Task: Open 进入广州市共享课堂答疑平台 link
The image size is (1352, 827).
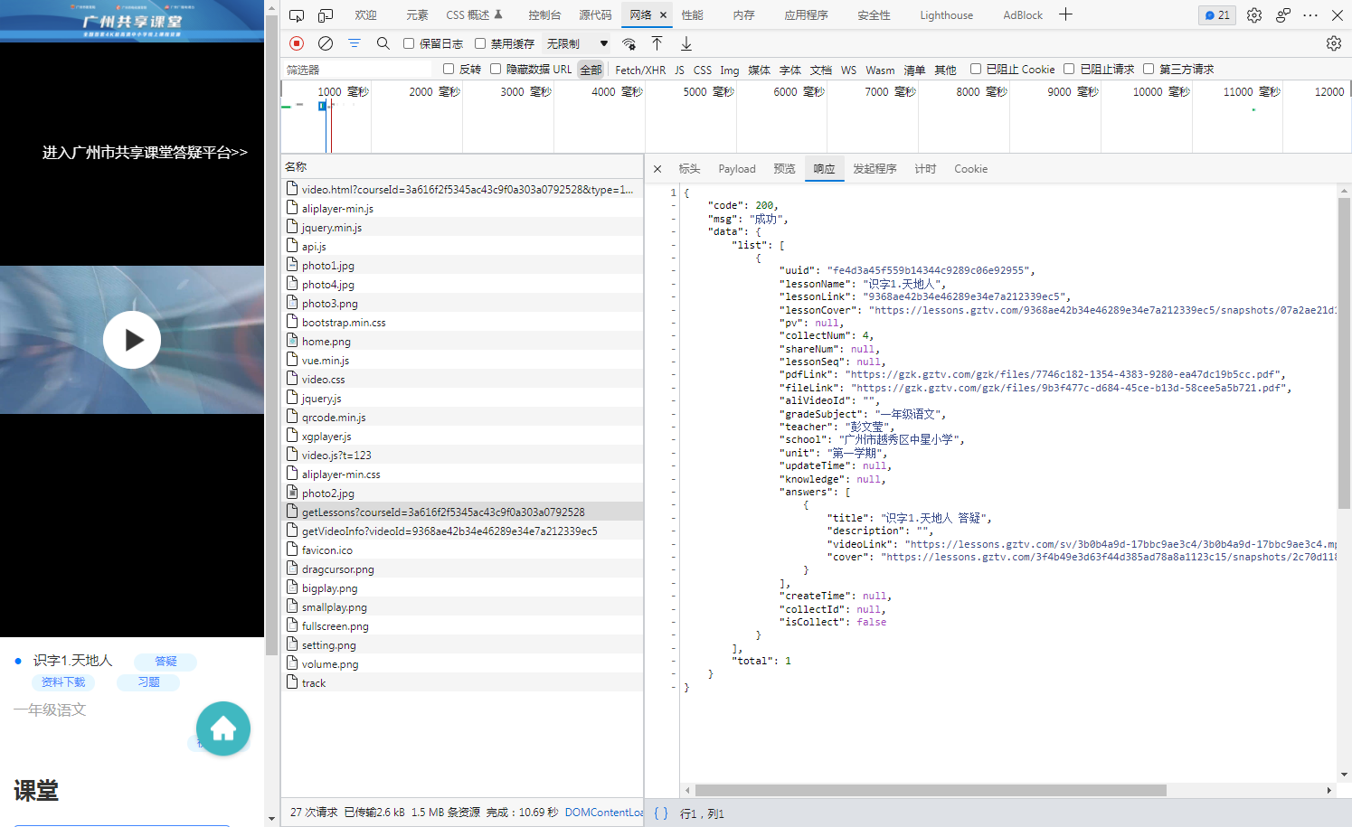Action: point(145,153)
